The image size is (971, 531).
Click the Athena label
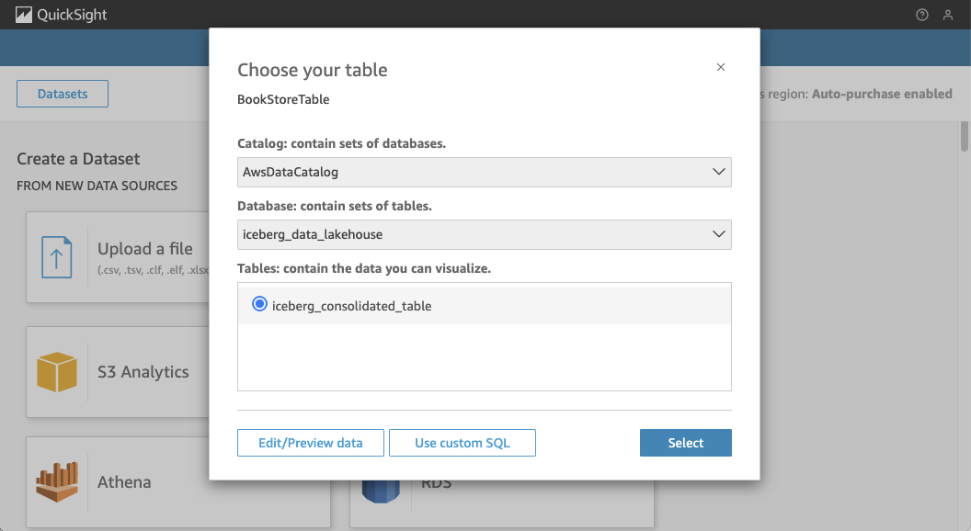(124, 482)
